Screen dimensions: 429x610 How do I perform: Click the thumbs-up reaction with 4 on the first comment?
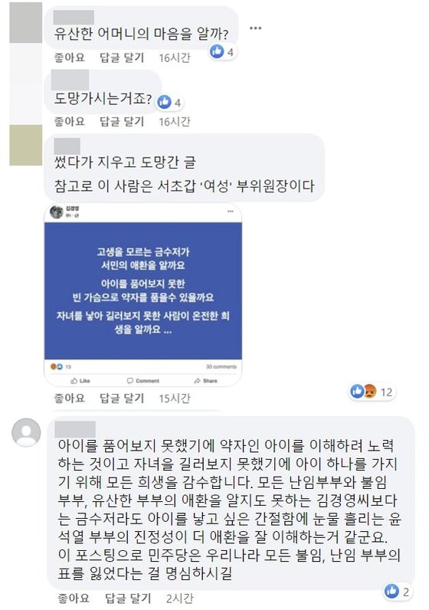(x=222, y=51)
